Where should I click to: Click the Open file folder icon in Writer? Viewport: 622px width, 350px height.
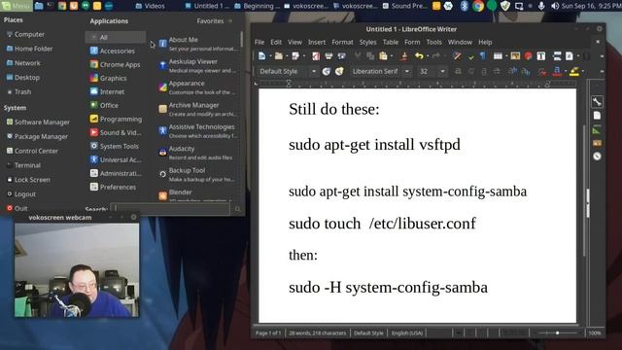(279, 56)
